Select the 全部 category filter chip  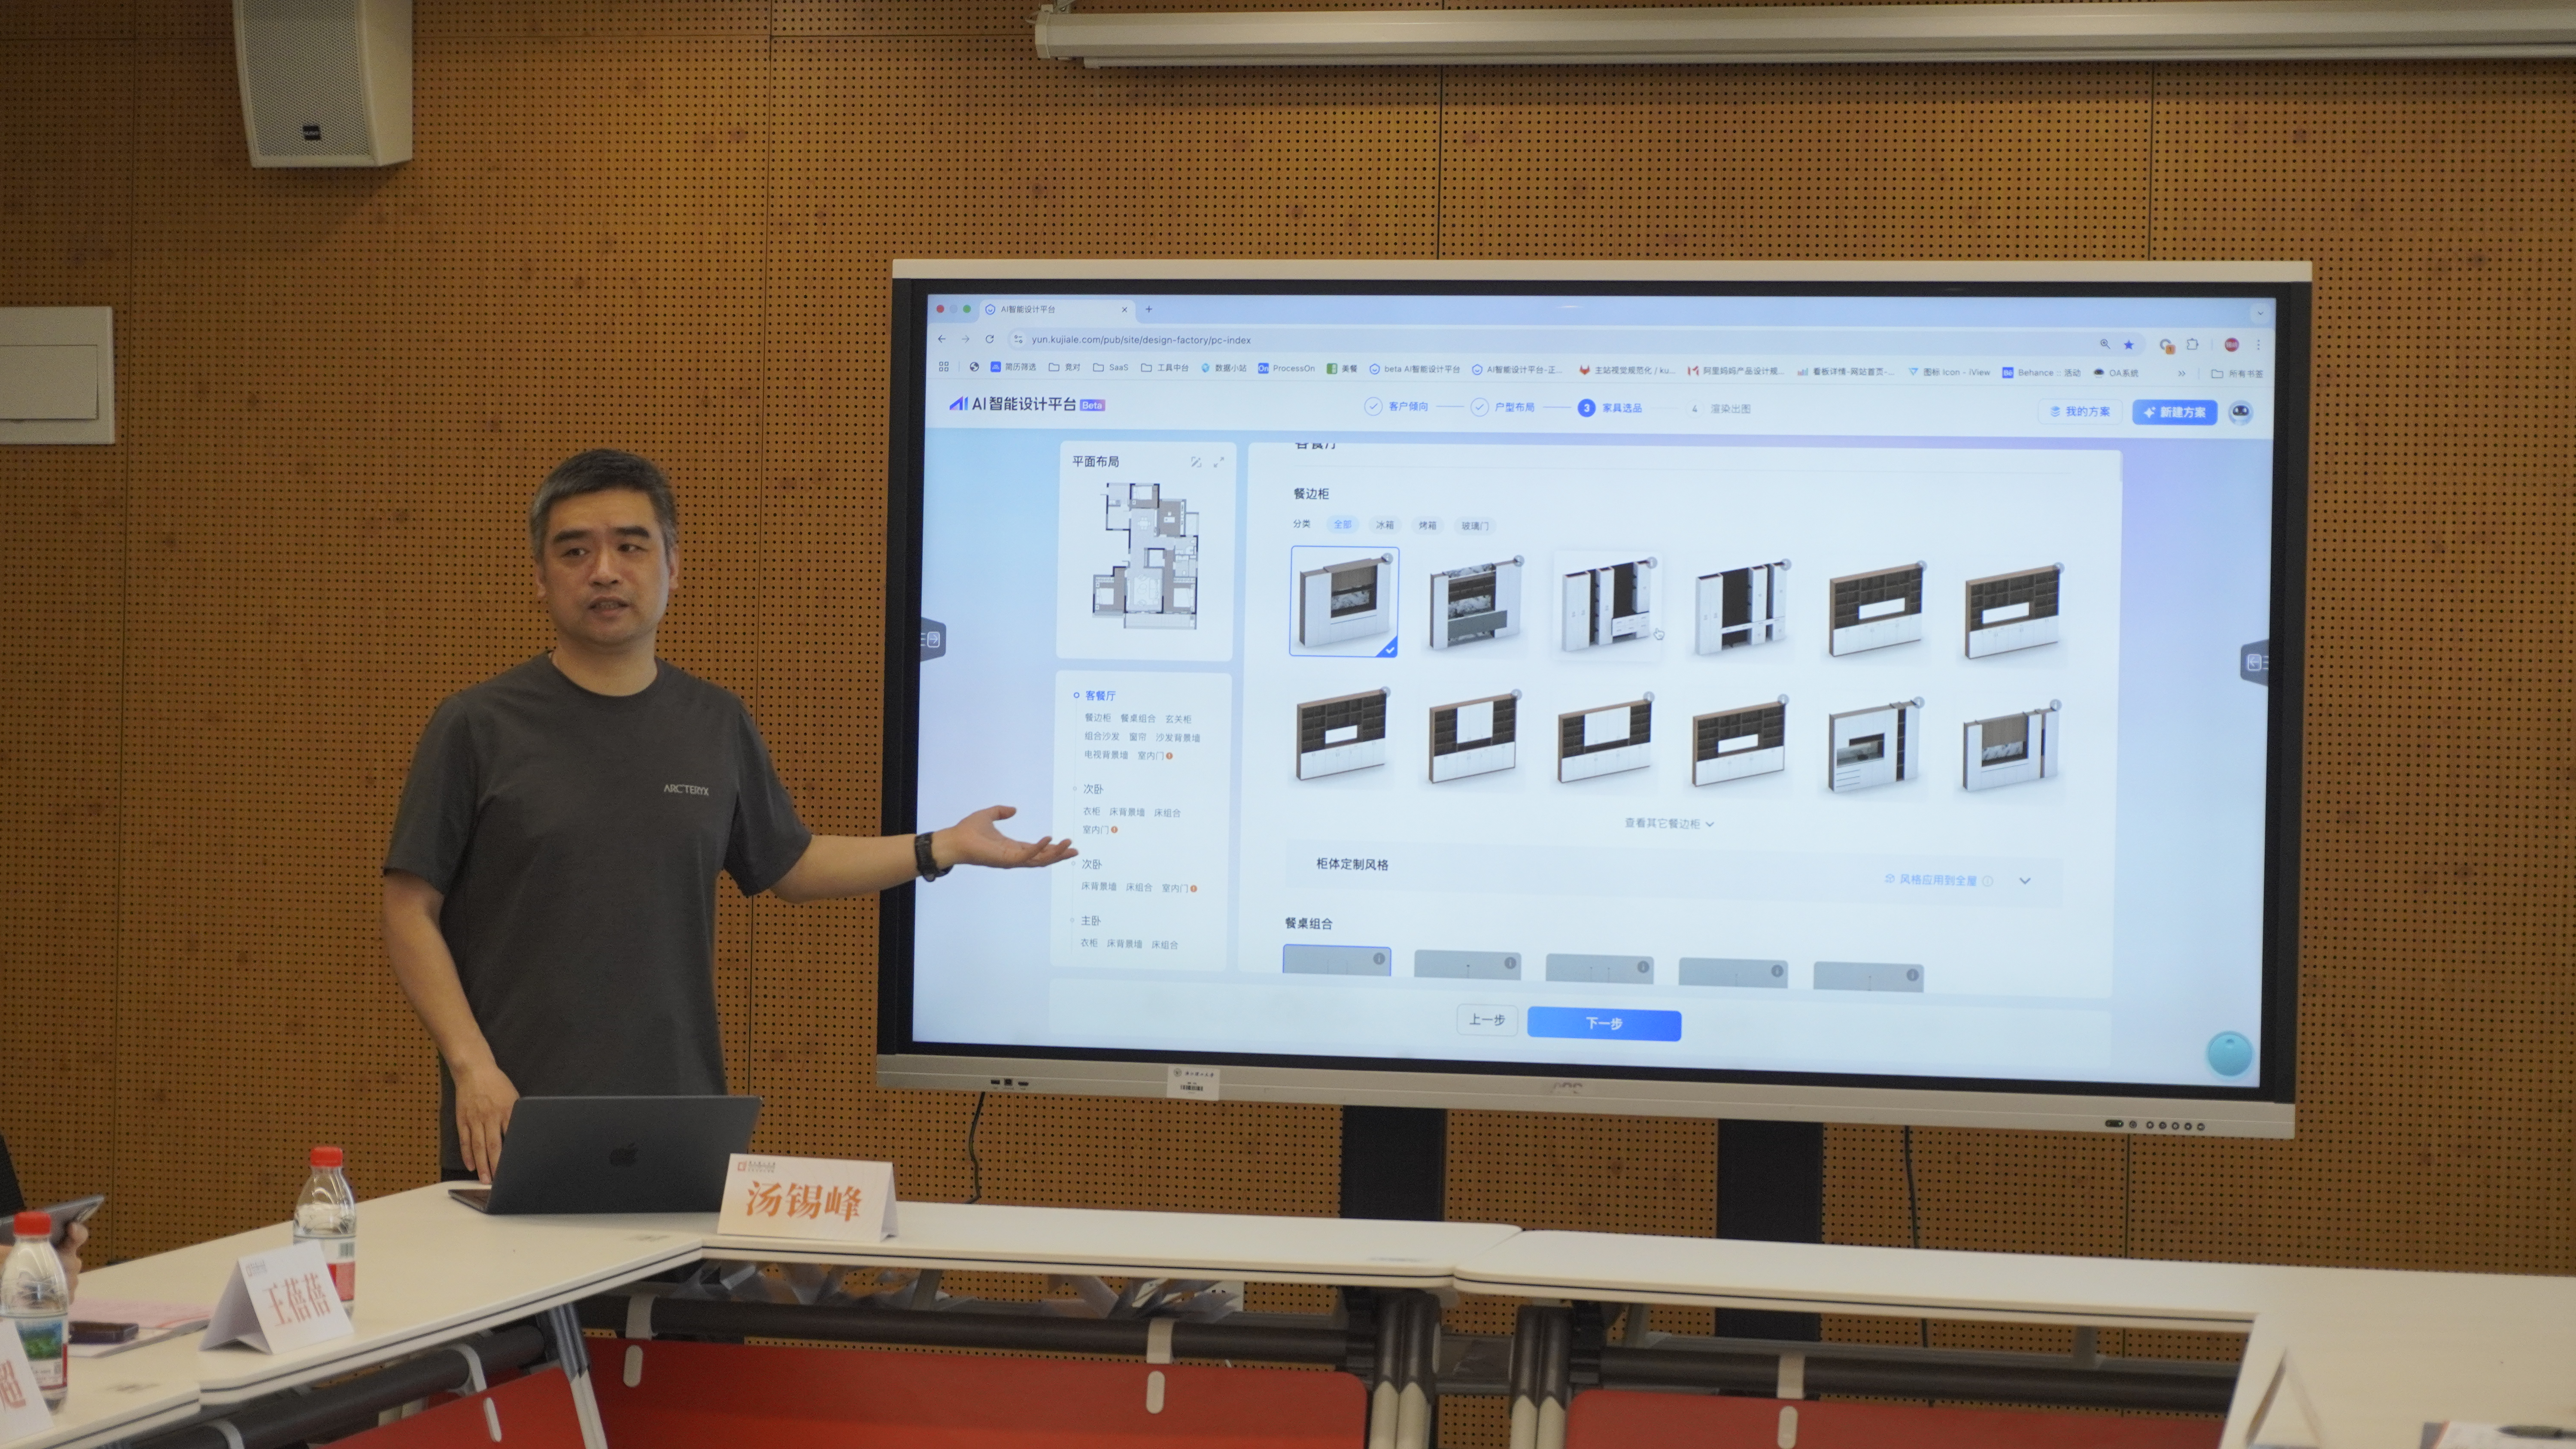click(1342, 525)
